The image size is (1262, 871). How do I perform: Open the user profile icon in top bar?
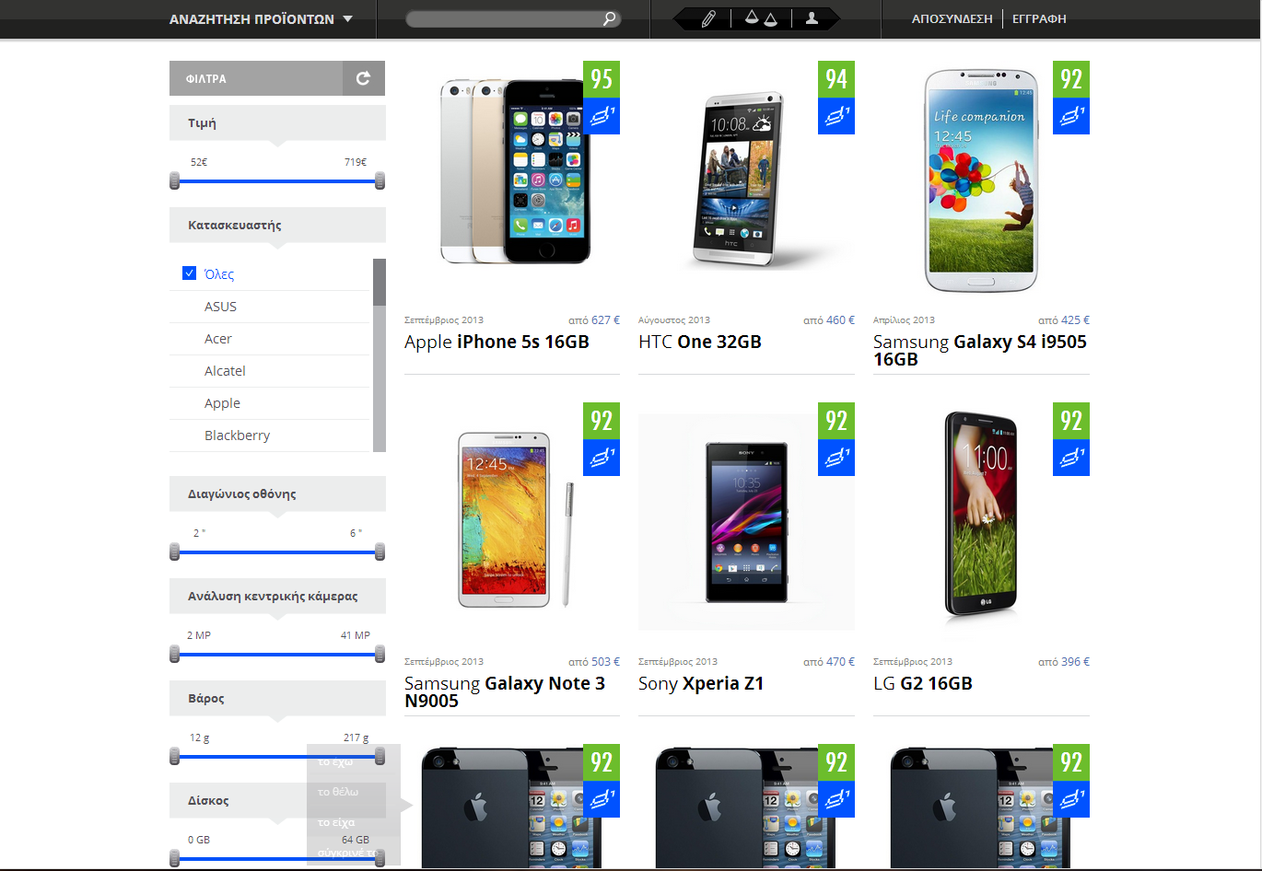click(x=812, y=18)
